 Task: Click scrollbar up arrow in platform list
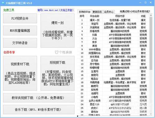click(151, 16)
